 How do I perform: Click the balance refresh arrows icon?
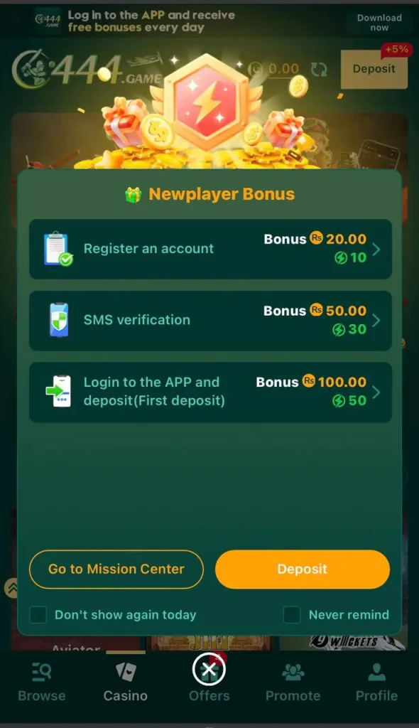(x=319, y=70)
